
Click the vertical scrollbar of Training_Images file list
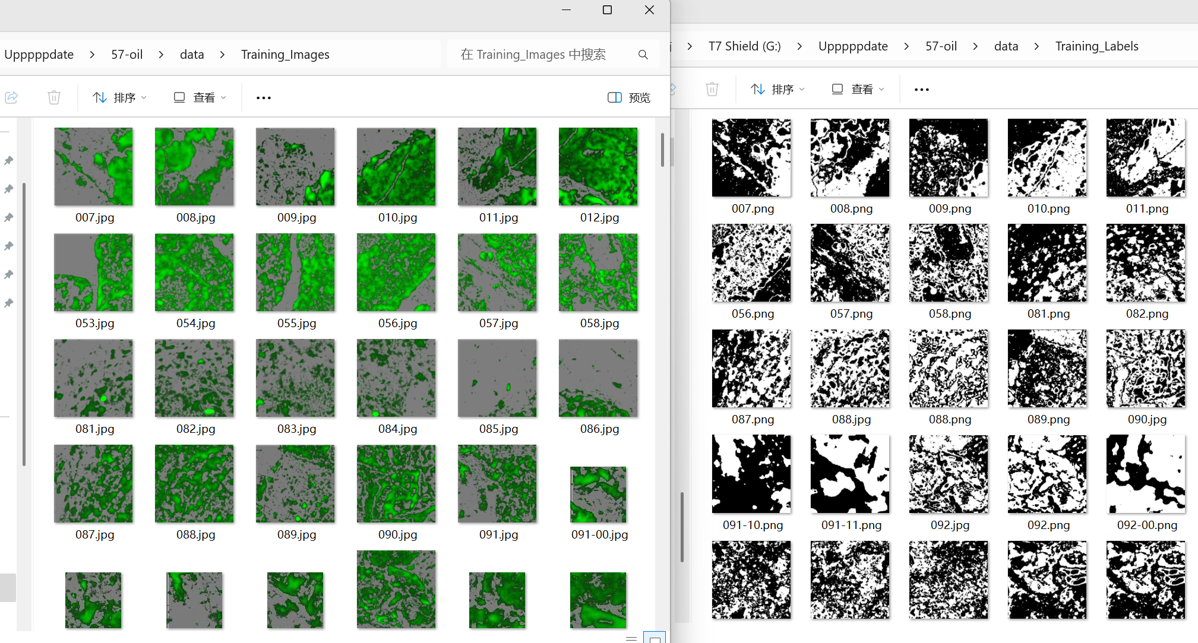click(662, 150)
